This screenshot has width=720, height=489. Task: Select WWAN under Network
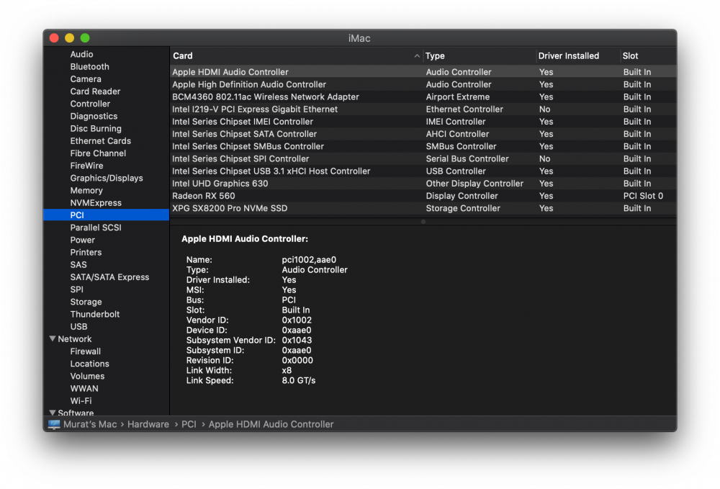click(x=84, y=388)
